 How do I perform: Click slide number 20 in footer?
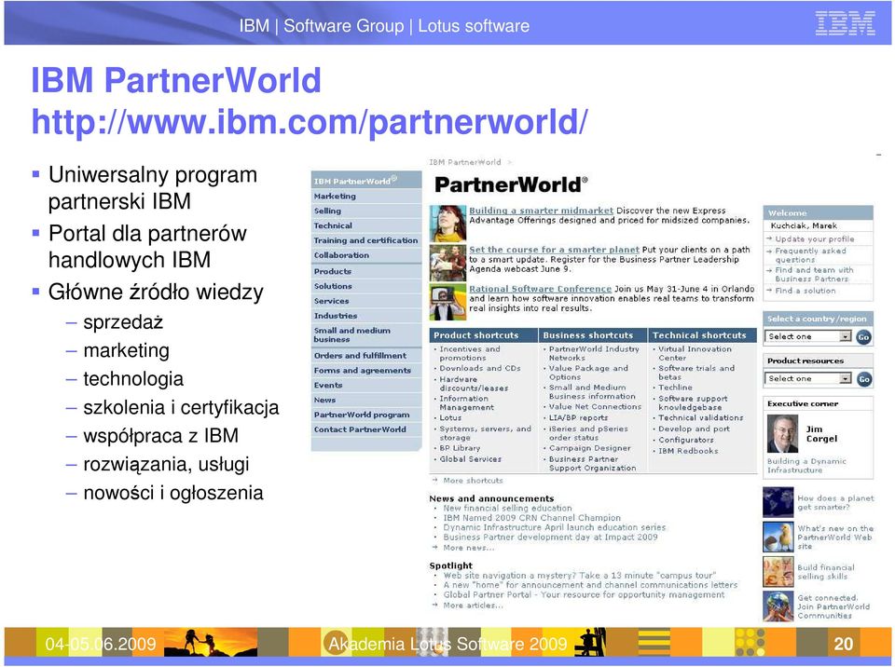click(x=843, y=644)
